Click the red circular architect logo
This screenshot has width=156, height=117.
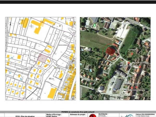[93, 116]
